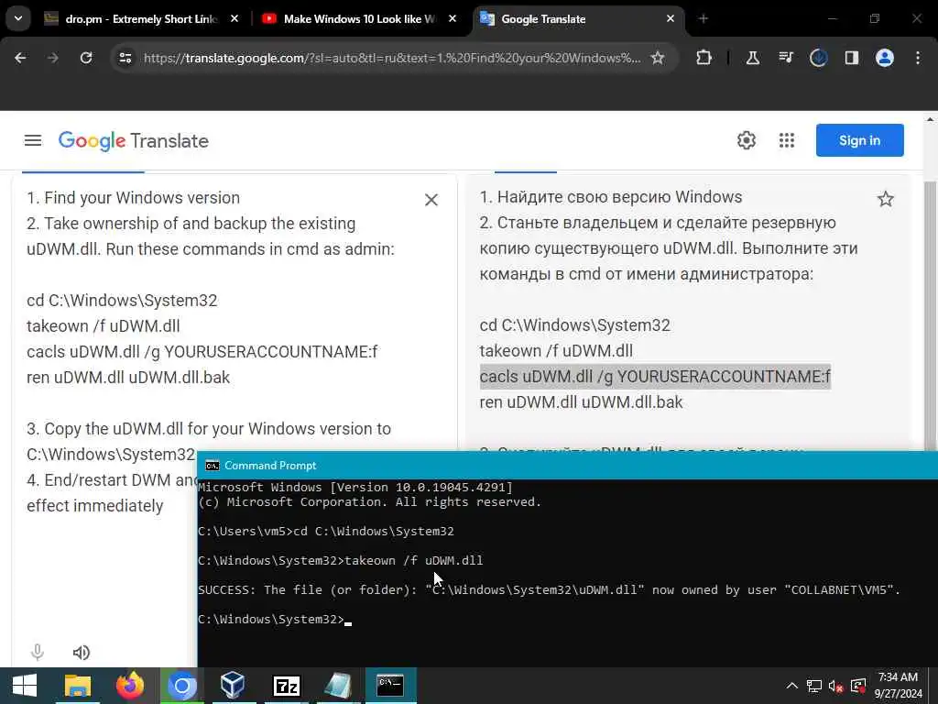Viewport: 938px width, 704px height.
Task: Click the SUCCESS output line in Command Prompt
Action: click(x=549, y=589)
